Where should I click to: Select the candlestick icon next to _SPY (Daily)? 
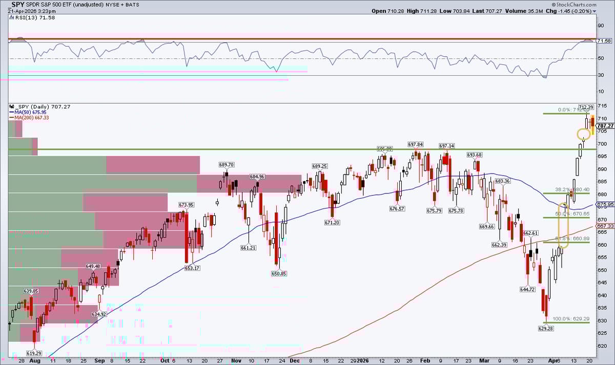[10, 107]
